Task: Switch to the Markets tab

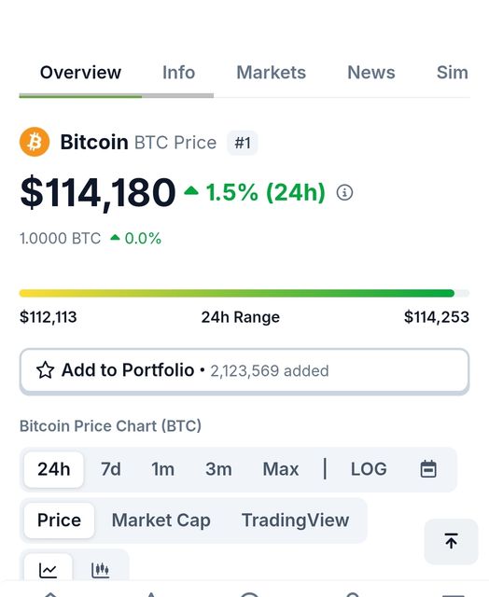Action: (x=272, y=73)
